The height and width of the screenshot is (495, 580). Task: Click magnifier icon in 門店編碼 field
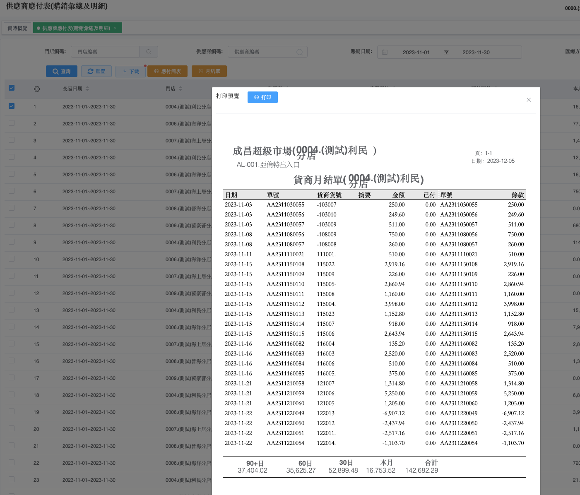149,52
